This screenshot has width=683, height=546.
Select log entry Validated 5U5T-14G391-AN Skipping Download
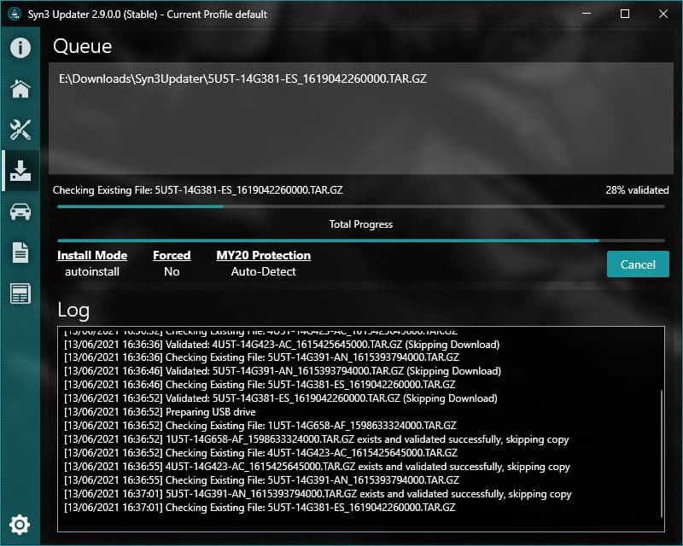283,371
